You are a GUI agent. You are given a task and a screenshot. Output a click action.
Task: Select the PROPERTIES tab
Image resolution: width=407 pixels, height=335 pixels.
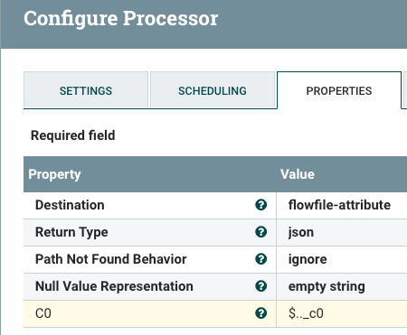point(339,90)
